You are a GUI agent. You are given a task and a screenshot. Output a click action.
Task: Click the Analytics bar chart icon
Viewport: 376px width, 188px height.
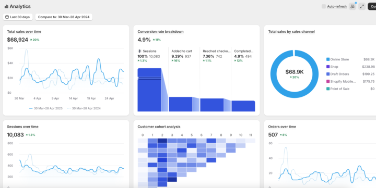pyautogui.click(x=6, y=7)
